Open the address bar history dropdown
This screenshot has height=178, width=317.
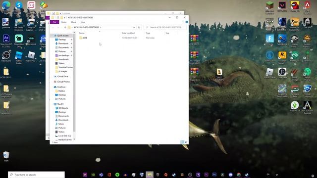point(134,27)
